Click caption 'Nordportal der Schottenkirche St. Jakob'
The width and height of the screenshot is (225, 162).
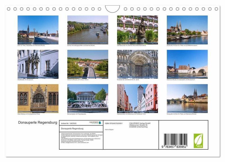128,80
